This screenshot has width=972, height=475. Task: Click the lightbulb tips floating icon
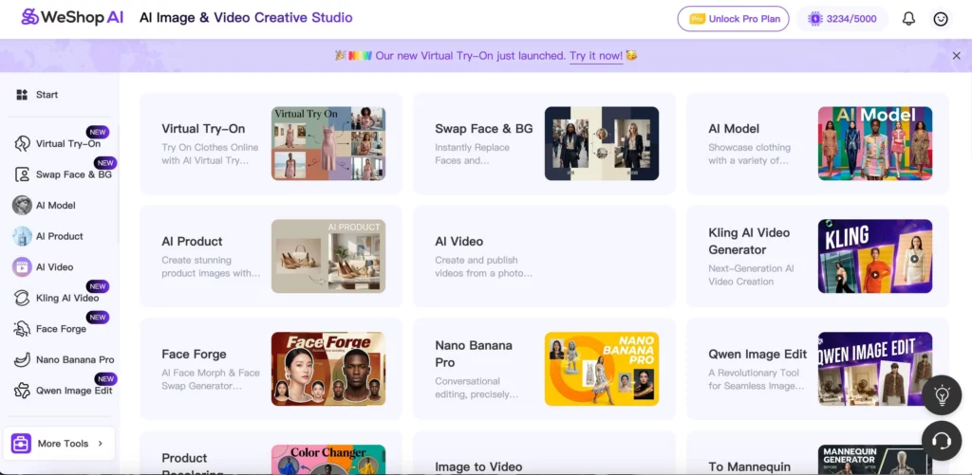point(942,395)
